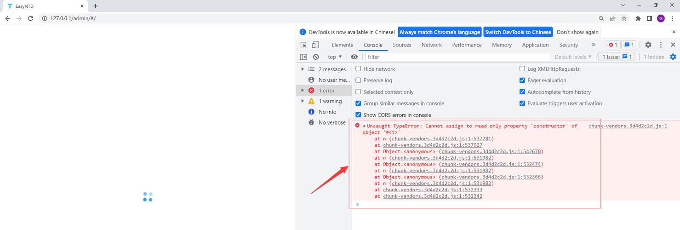The image size is (680, 230).
Task: Switch to the Elements tab
Action: point(342,45)
